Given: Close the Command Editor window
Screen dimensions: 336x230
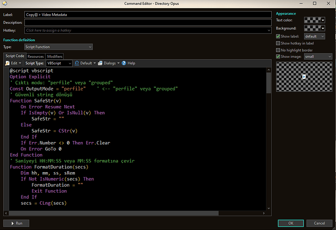Looking at the screenshot, I should coord(327,4).
